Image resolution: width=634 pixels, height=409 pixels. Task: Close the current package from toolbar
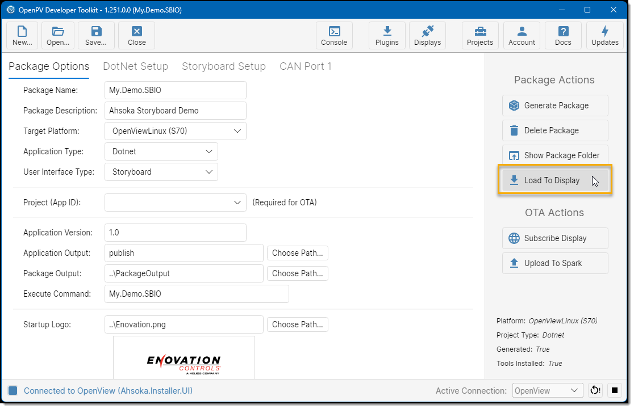(x=137, y=36)
